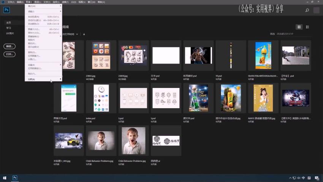This screenshot has width=323, height=182.
Task: Reverse sort order with the arrow icon
Action: tap(84, 34)
